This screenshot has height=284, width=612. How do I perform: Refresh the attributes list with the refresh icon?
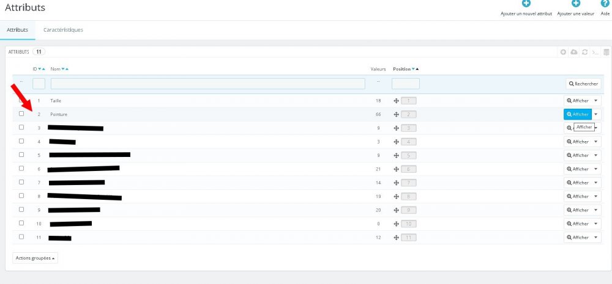[x=584, y=52]
